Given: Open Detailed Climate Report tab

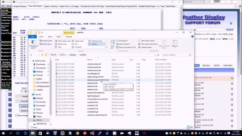Looking at the screenshot, I should coord(147,6).
